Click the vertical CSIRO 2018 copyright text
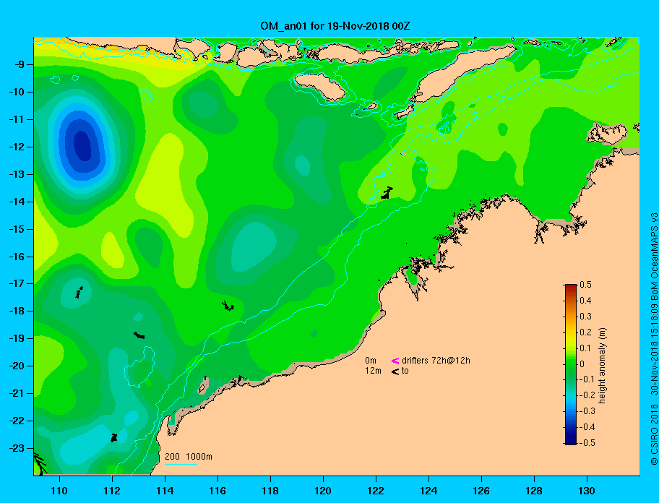 (654, 339)
